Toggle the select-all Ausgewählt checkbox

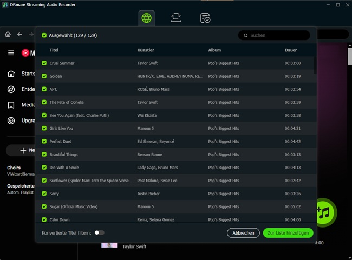[x=44, y=36]
